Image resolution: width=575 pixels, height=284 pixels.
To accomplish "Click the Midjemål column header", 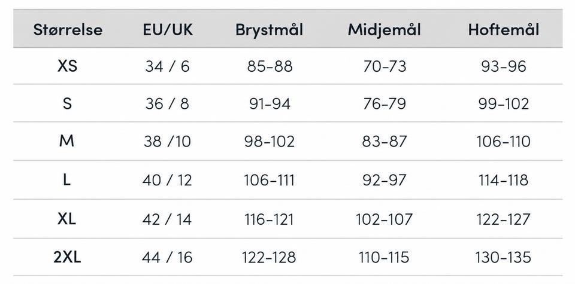I will coord(385,30).
